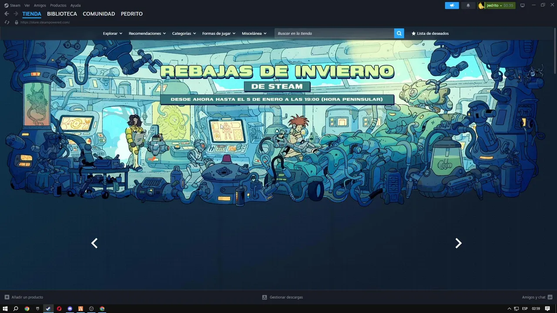Switch to the BIBLIOTECA tab

(62, 14)
